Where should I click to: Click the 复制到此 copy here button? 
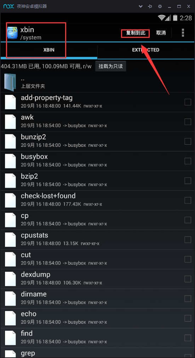coord(136,33)
